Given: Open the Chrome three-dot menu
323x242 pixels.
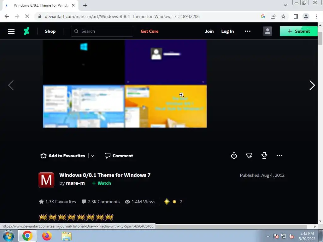Looking at the screenshot, I should pos(316,16).
